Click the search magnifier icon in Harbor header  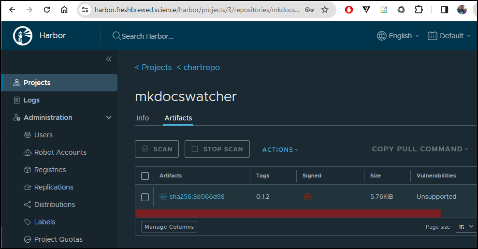click(116, 36)
